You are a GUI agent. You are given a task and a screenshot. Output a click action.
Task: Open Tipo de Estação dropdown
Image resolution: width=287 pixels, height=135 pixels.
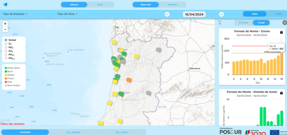tap(15, 14)
